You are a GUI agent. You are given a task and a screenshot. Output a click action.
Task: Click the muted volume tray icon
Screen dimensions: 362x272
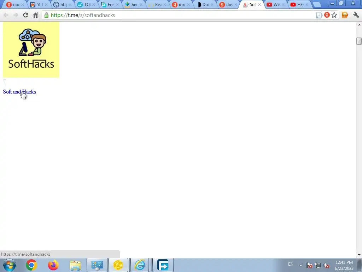(x=326, y=265)
